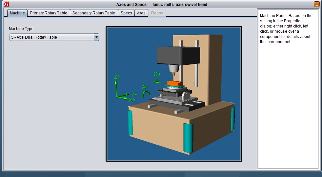
Task: Click the A+ rotation axis arrow
Action: tap(146, 94)
